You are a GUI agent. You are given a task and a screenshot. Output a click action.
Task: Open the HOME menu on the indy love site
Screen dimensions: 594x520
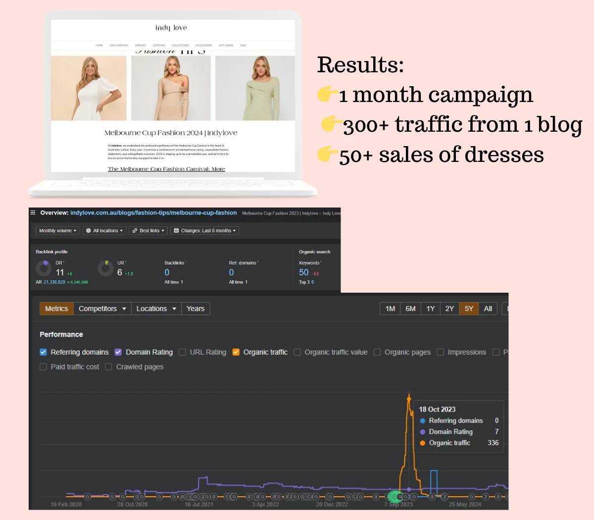point(99,46)
